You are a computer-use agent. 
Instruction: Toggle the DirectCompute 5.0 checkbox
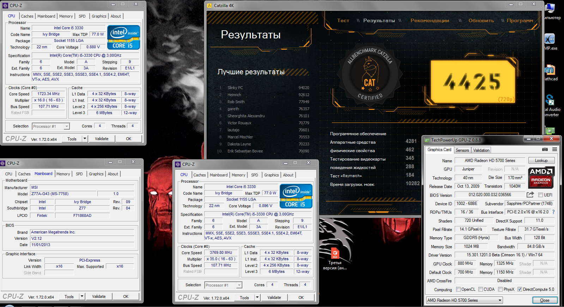[520, 289]
